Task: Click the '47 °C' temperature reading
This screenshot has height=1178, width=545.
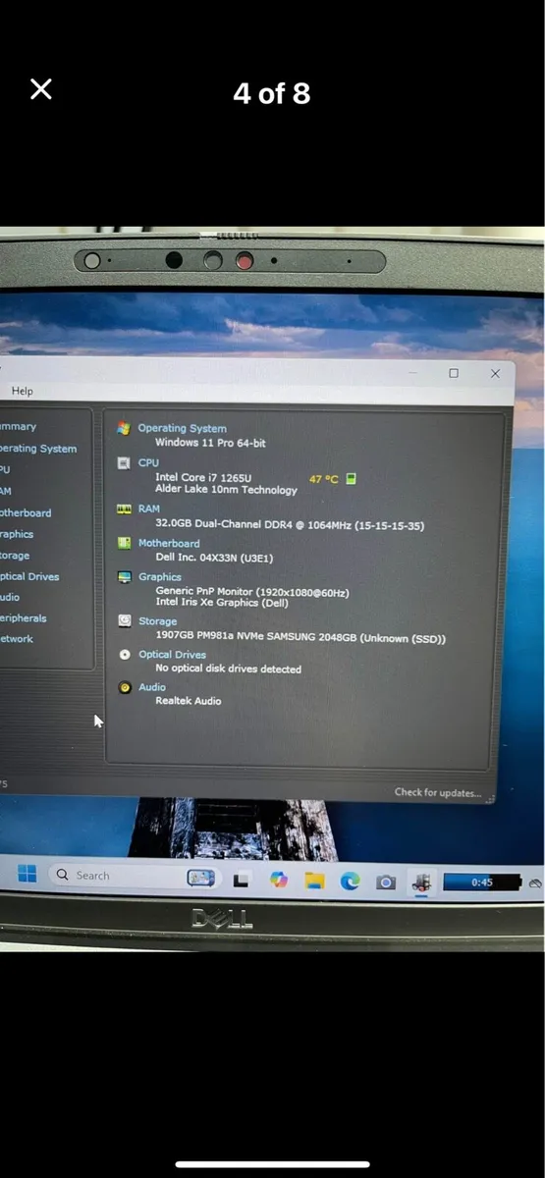Action: tap(323, 479)
